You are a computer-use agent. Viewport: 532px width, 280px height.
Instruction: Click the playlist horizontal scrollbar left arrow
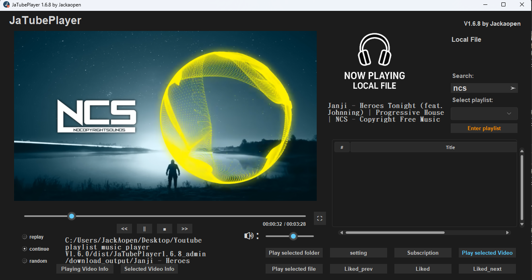[x=342, y=232]
